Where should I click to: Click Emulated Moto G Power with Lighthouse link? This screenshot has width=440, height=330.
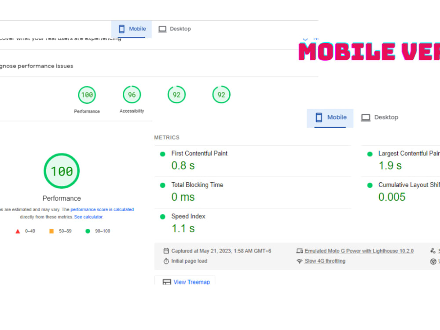click(x=359, y=251)
